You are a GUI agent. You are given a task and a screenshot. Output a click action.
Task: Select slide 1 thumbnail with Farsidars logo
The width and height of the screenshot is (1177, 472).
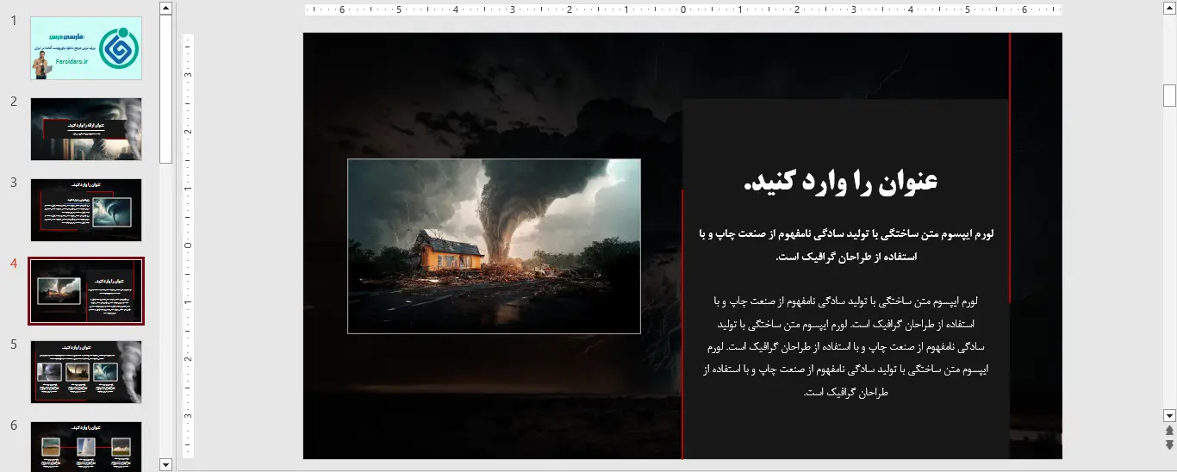(86, 48)
